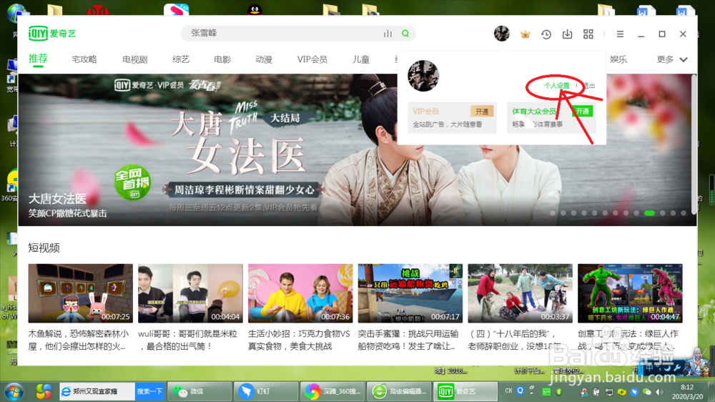Switch to the 推荐 tab
This screenshot has width=715, height=402.
(38, 59)
